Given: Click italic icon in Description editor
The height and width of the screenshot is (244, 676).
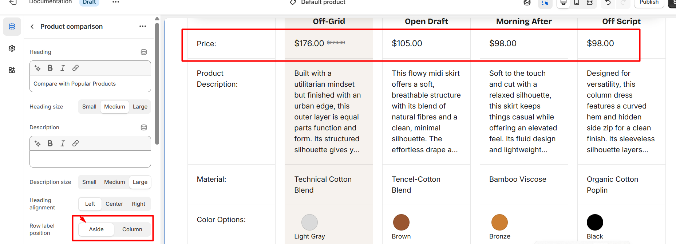Looking at the screenshot, I should pyautogui.click(x=63, y=143).
